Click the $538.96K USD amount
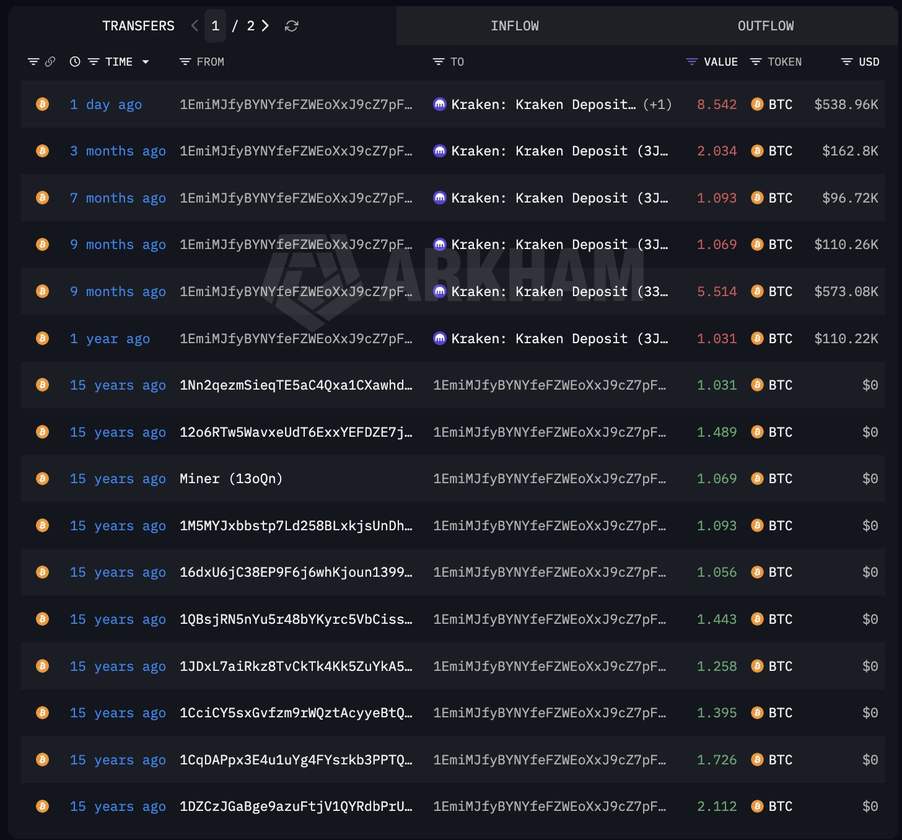This screenshot has width=902, height=840. point(846,105)
